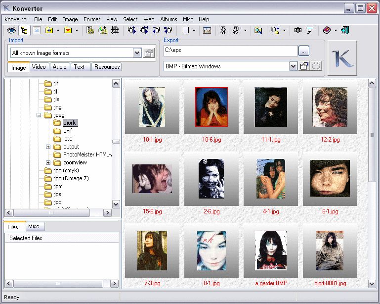This screenshot has height=304, width=380.
Task: Click the first select-items arrow icon
Action: pyautogui.click(x=131, y=30)
